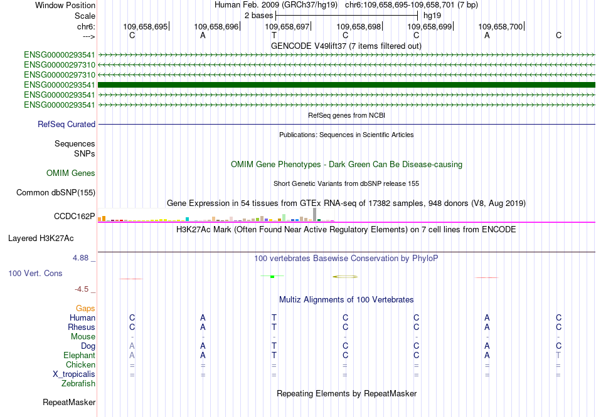Click the magenta GTEx gene line
This screenshot has width=596, height=417.
[x=346, y=222]
